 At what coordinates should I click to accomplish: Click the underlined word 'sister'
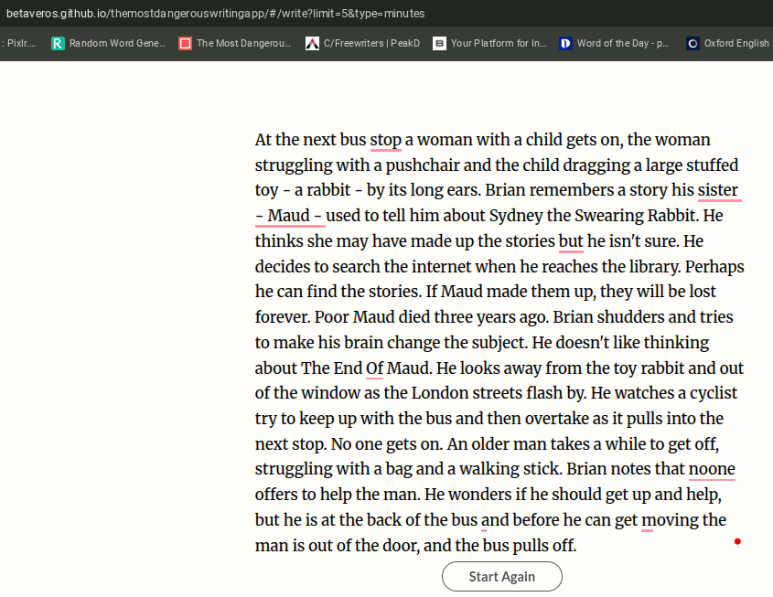718,190
